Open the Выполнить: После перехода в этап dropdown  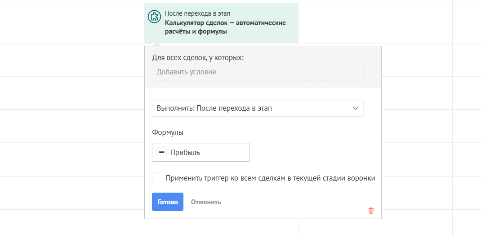click(x=258, y=108)
